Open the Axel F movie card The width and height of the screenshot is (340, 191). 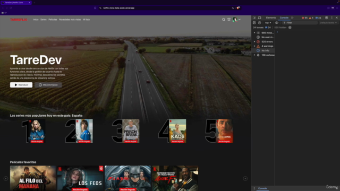coord(175,178)
